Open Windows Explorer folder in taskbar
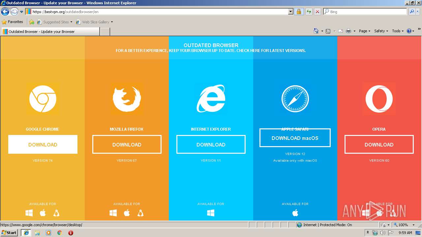The image size is (422, 237). coord(37,233)
